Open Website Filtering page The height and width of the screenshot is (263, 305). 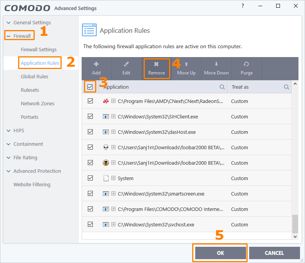32,184
